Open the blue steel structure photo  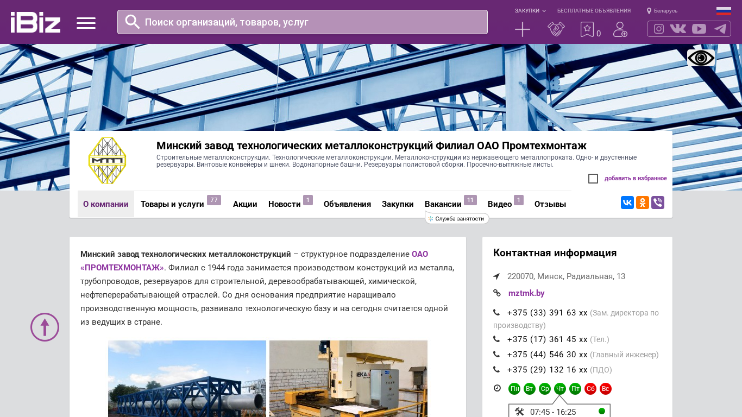tap(187, 378)
